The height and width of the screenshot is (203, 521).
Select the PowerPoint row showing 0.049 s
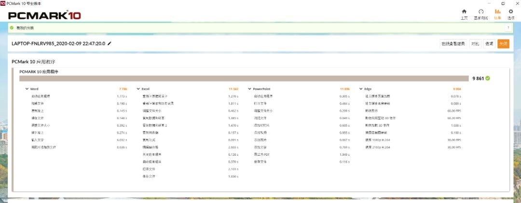[x=302, y=118]
